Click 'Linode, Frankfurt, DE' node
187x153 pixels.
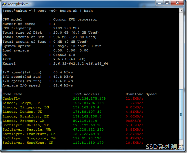[x=25, y=117]
